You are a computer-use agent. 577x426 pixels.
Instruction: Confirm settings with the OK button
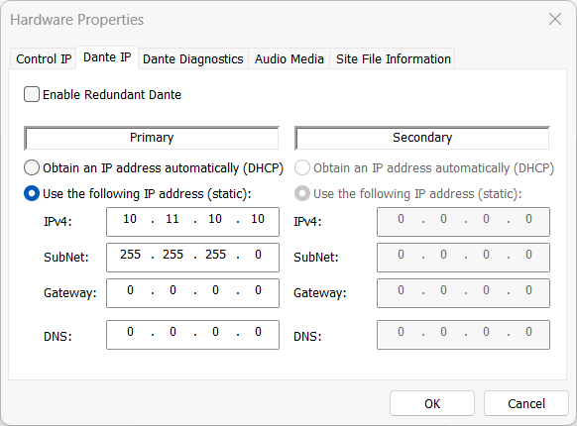[432, 403]
